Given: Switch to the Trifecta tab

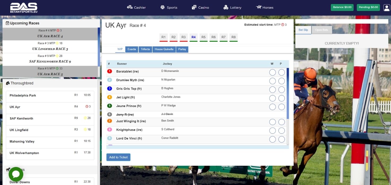Looking at the screenshot, I should (x=145, y=49).
